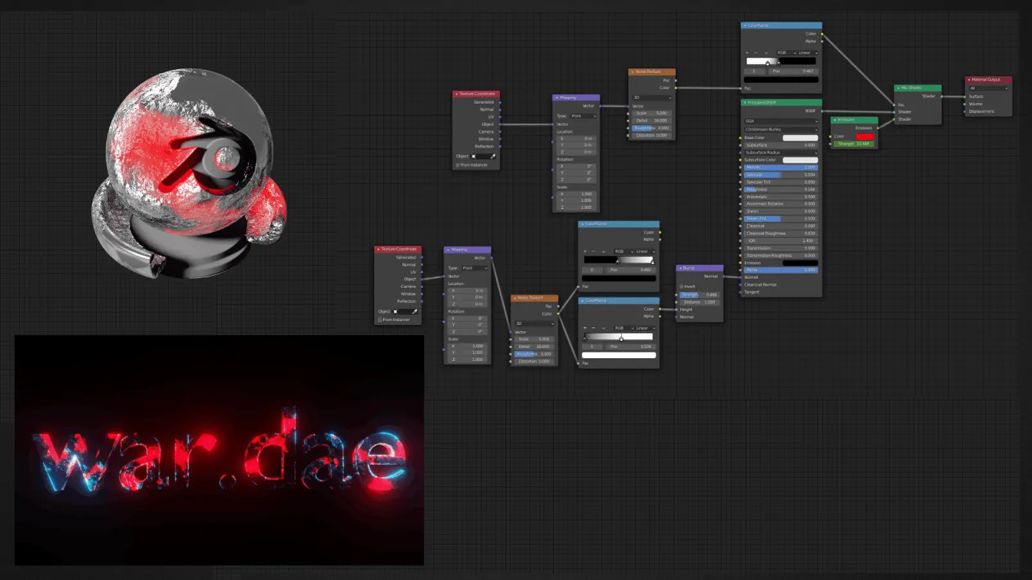The width and height of the screenshot is (1032, 580).
Task: Click the Displacement socket on Material Output
Action: [965, 112]
